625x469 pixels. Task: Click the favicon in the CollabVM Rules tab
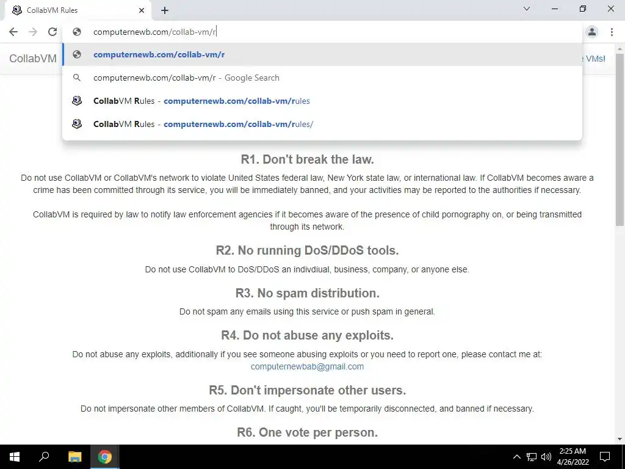[x=16, y=10]
